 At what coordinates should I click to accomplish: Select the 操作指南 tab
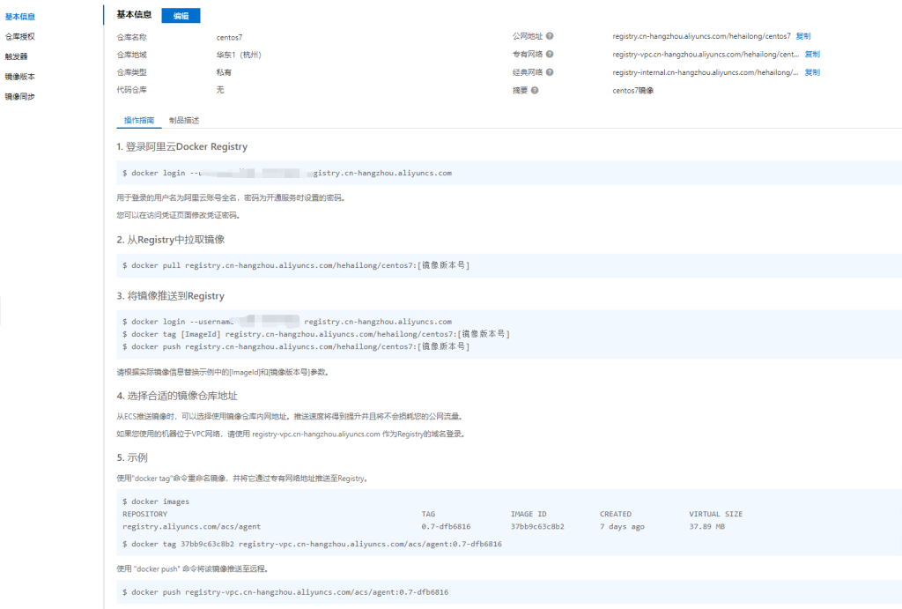point(139,120)
